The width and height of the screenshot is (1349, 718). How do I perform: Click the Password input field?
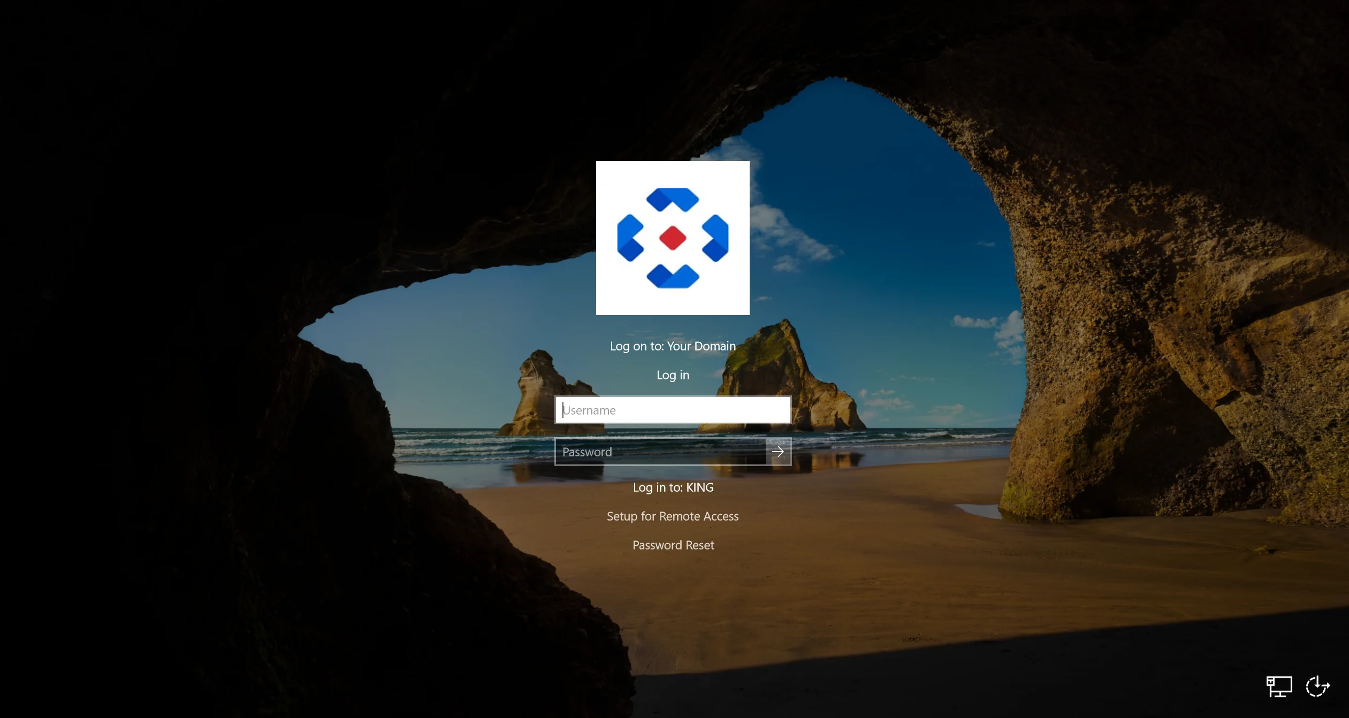click(660, 452)
